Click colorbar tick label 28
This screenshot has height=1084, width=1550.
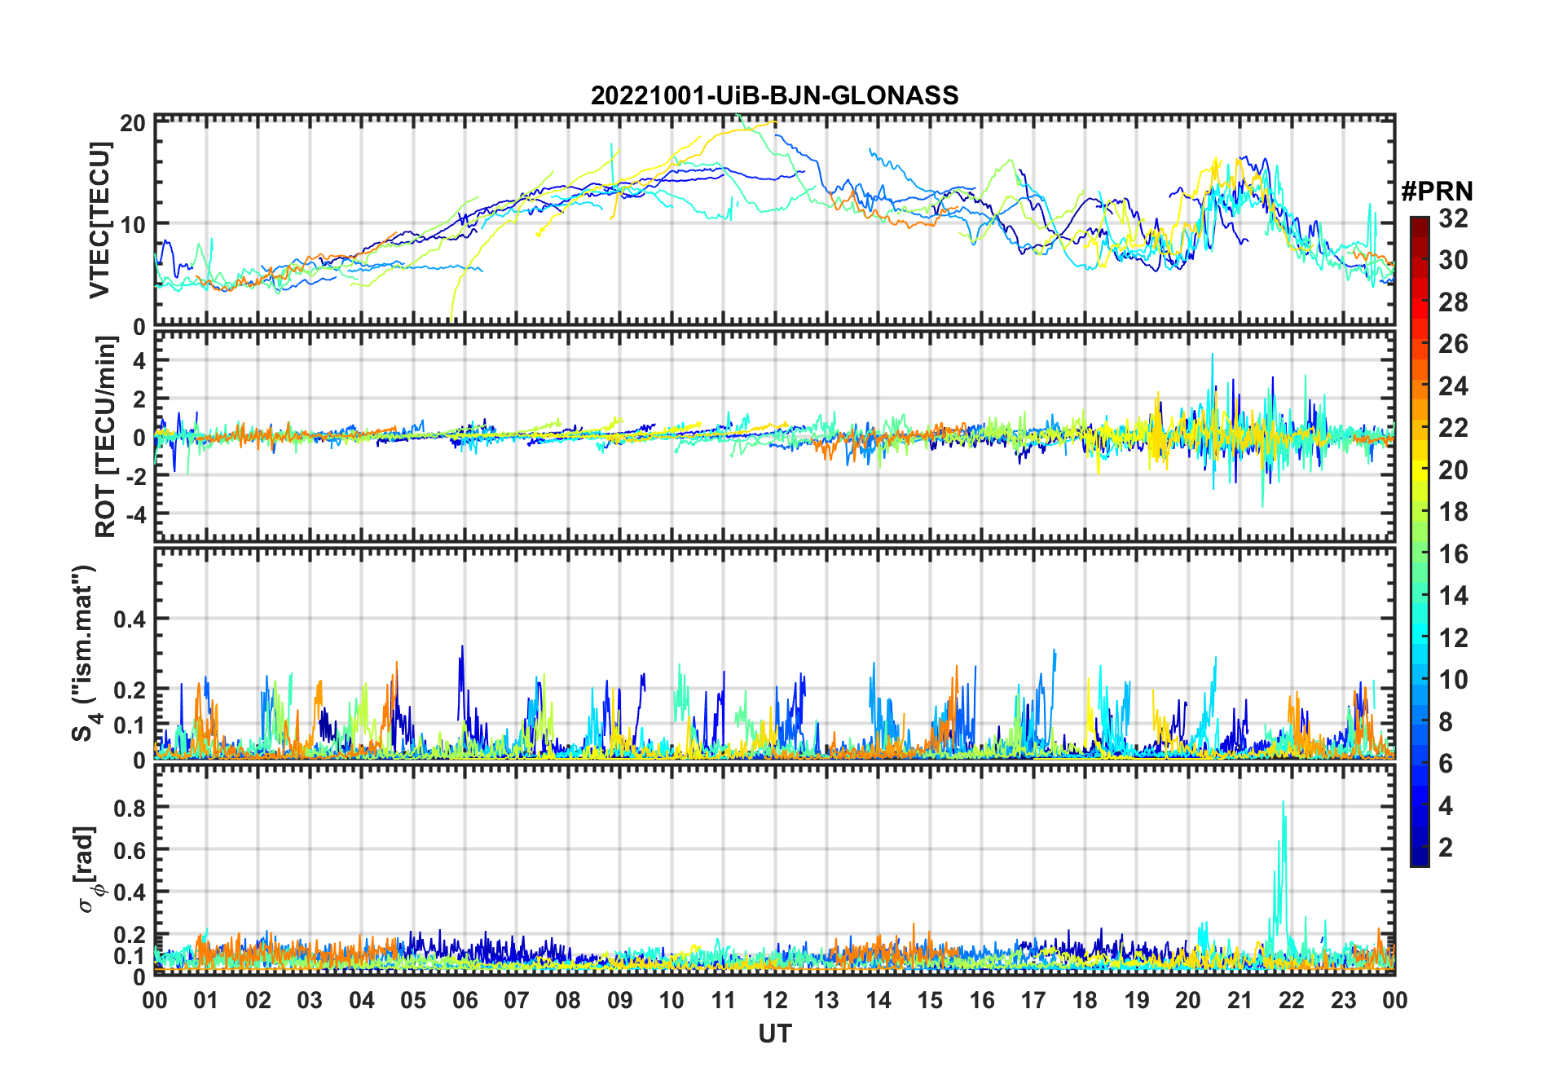pos(1453,302)
